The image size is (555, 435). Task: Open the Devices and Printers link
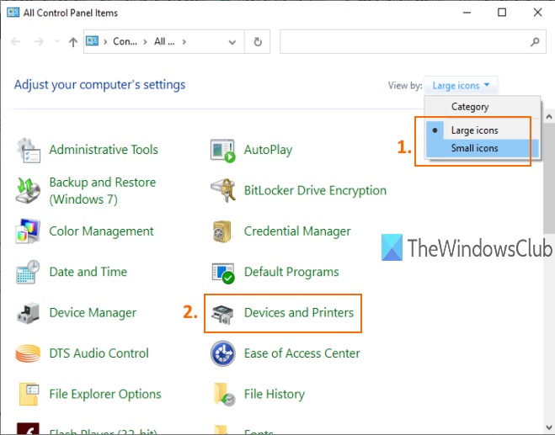(x=298, y=313)
